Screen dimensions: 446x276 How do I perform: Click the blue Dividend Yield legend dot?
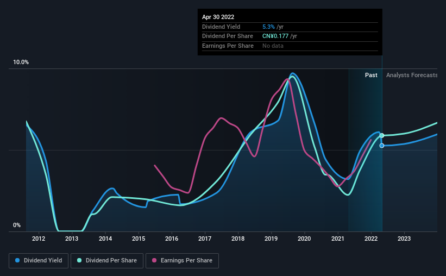[17, 260]
